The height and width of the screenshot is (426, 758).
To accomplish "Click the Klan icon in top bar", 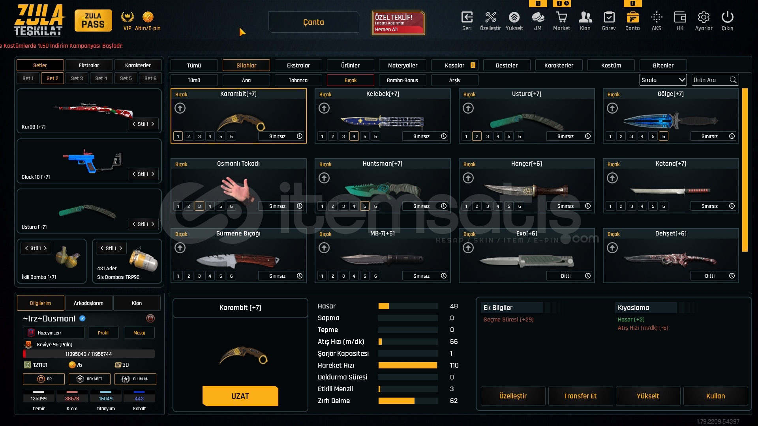I will [585, 18].
